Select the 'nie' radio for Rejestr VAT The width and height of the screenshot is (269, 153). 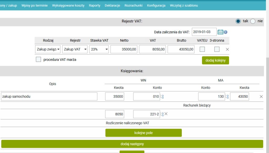253,21
